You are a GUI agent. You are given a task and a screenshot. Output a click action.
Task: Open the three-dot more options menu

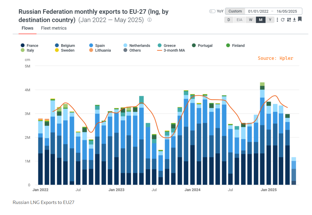point(278,20)
